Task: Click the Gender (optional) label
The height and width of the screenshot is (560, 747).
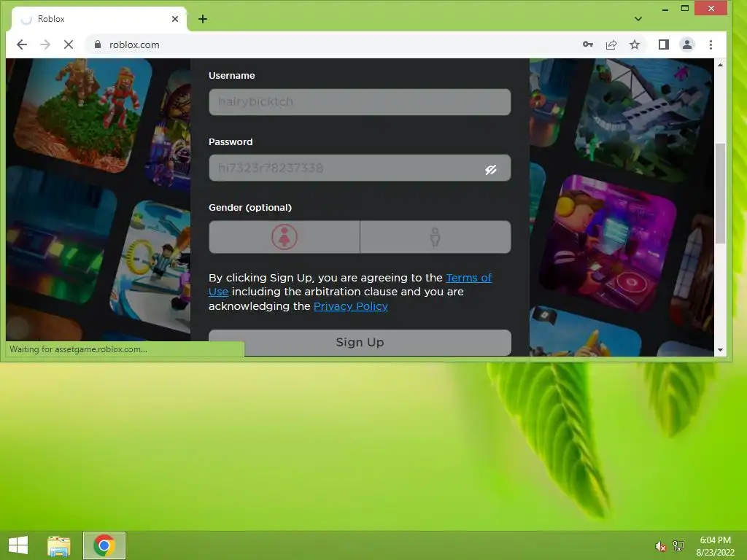Action: click(x=250, y=208)
